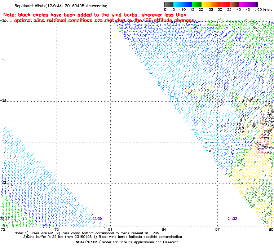Click the '-24' latitude axis label

(x=4, y=100)
